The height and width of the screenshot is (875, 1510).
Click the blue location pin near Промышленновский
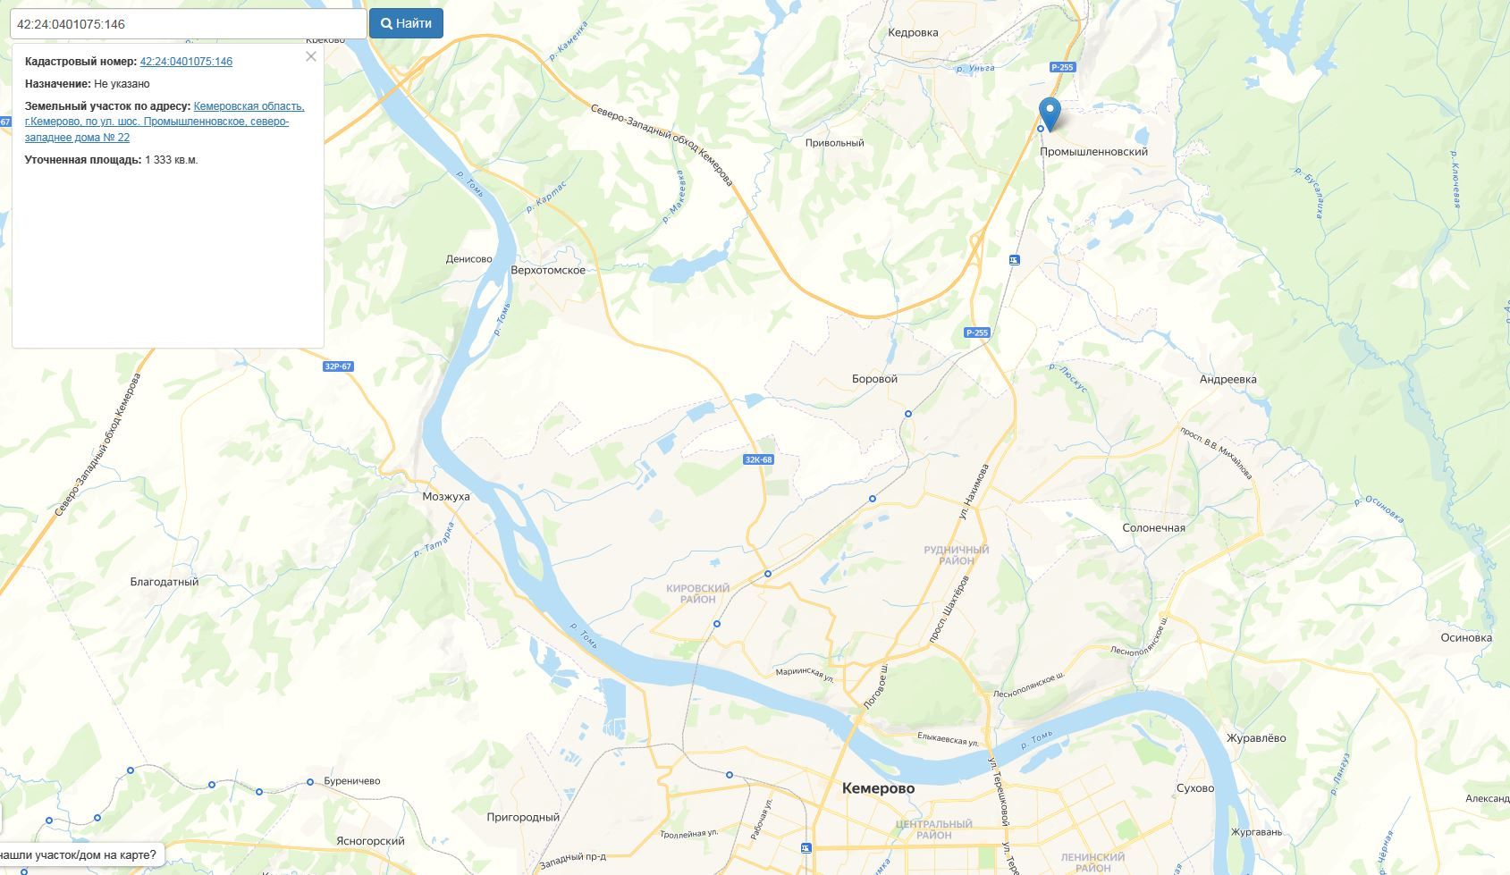point(1050,114)
